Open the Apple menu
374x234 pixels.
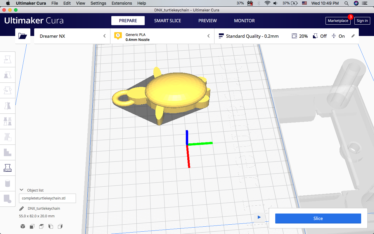click(x=8, y=3)
